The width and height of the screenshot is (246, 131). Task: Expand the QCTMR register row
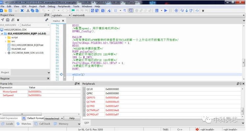[x=84, y=102]
